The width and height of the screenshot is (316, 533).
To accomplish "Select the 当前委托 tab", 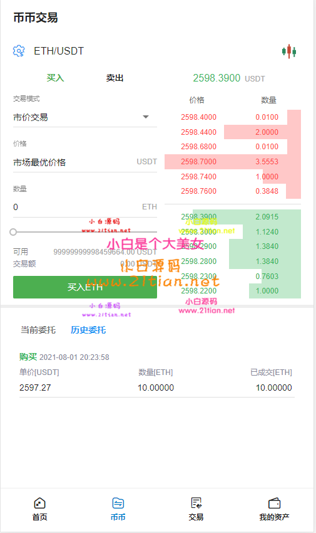I will click(38, 330).
